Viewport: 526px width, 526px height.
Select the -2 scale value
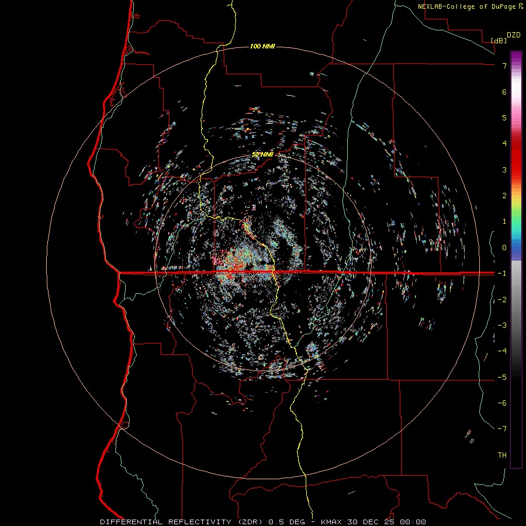point(502,300)
